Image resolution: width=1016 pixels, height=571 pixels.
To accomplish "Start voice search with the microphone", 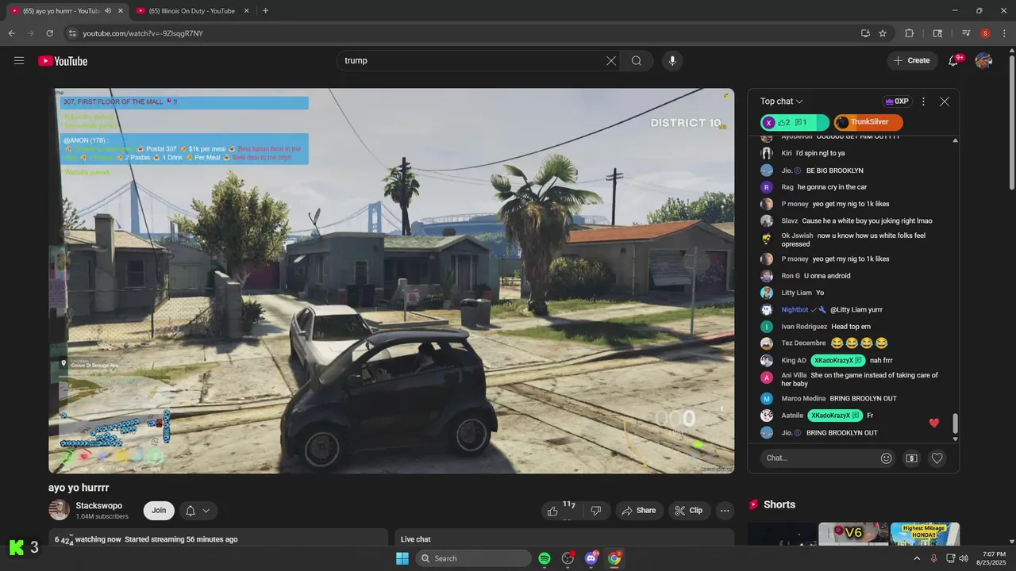I will coord(672,60).
